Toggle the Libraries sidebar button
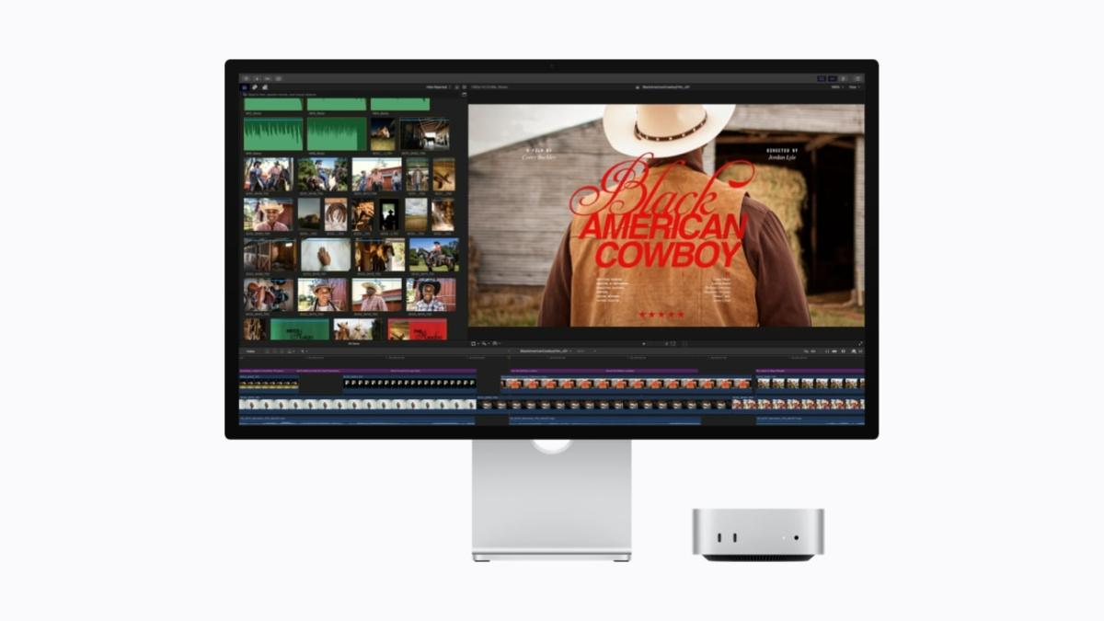The width and height of the screenshot is (1104, 621). 245,87
